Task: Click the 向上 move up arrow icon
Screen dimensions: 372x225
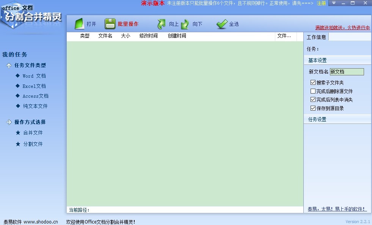Action: pos(161,23)
